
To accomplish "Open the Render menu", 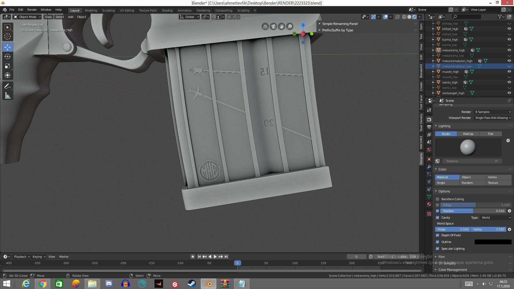I will [32, 10].
